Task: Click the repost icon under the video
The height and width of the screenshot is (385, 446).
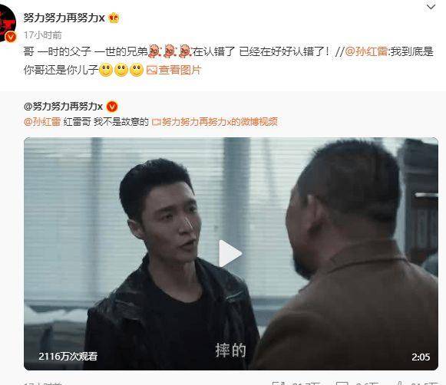Action: tap(278, 383)
